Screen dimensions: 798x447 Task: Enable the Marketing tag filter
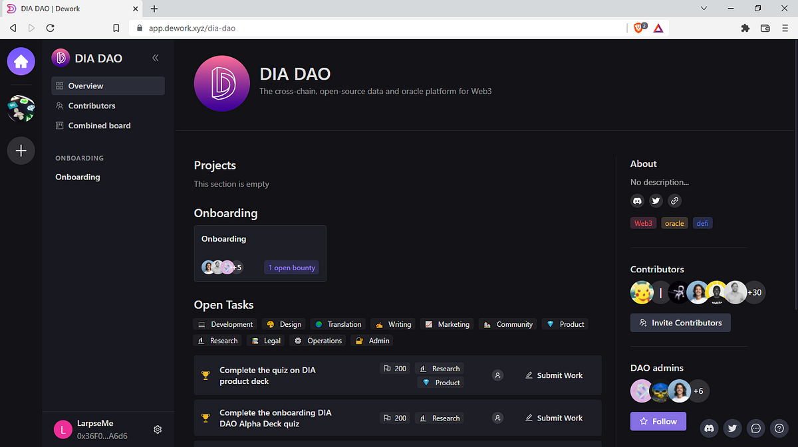(447, 323)
